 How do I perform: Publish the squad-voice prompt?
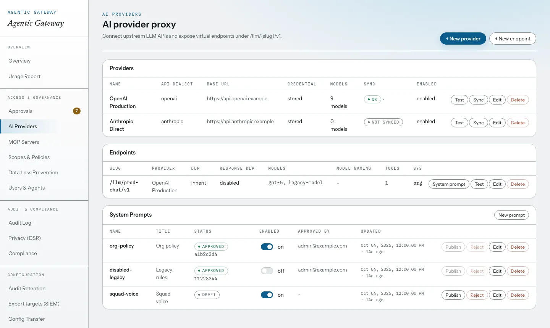pyautogui.click(x=453, y=295)
